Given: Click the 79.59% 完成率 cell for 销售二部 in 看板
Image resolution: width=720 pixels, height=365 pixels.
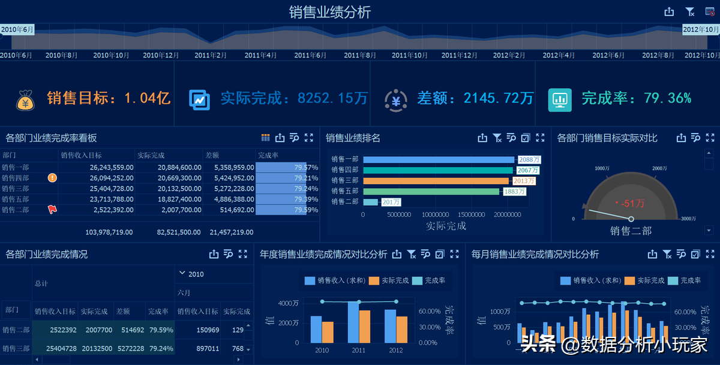Looking at the screenshot, I should pos(287,210).
